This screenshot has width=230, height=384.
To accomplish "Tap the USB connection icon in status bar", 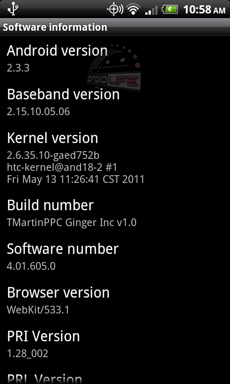I will pos(13,9).
